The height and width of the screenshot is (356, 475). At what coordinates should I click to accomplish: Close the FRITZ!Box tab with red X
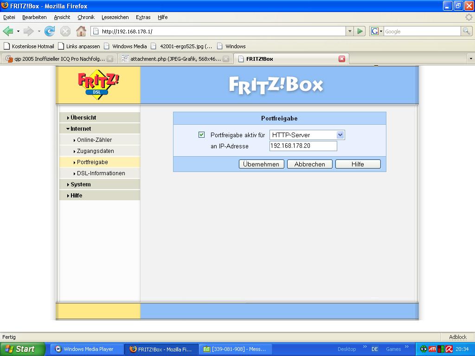[342, 59]
